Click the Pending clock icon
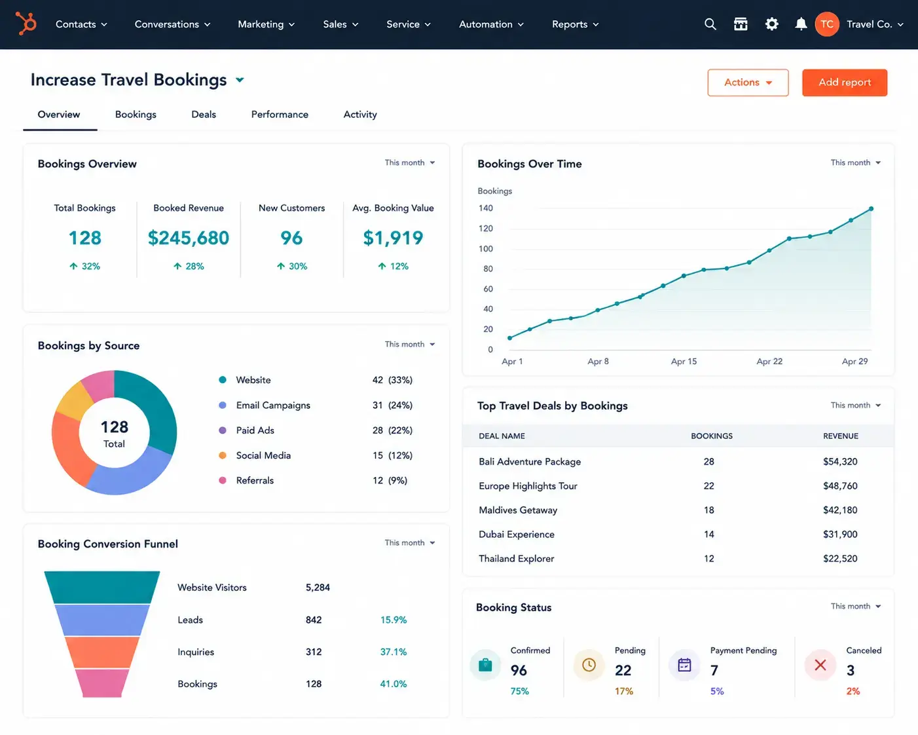Screen dimensions: 918x735 pyautogui.click(x=589, y=665)
